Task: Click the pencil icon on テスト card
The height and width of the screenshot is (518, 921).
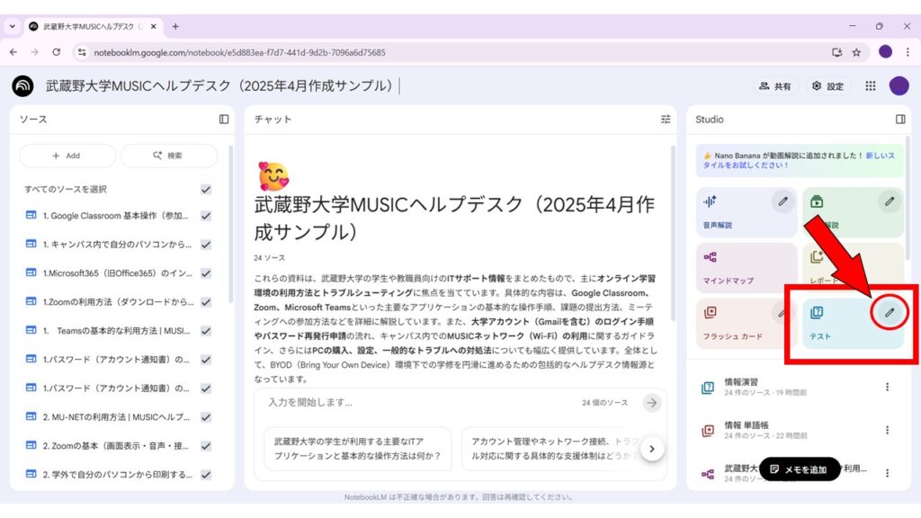Action: coord(890,312)
